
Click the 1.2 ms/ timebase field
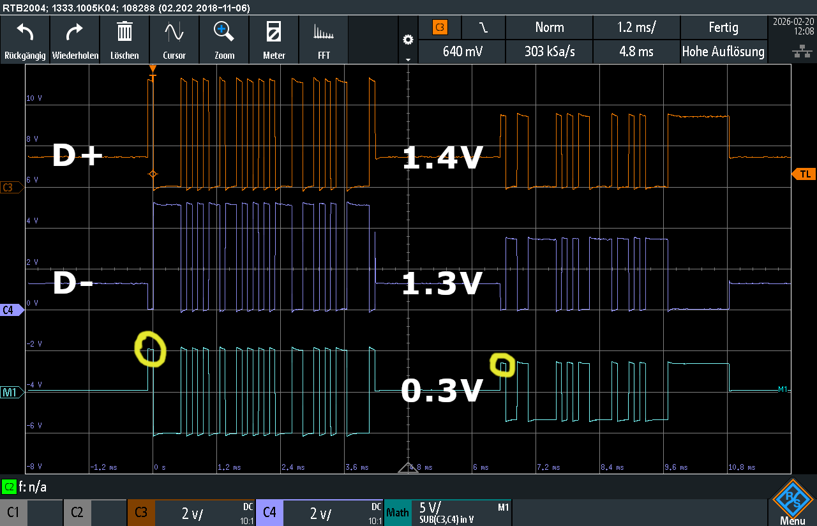tap(636, 27)
